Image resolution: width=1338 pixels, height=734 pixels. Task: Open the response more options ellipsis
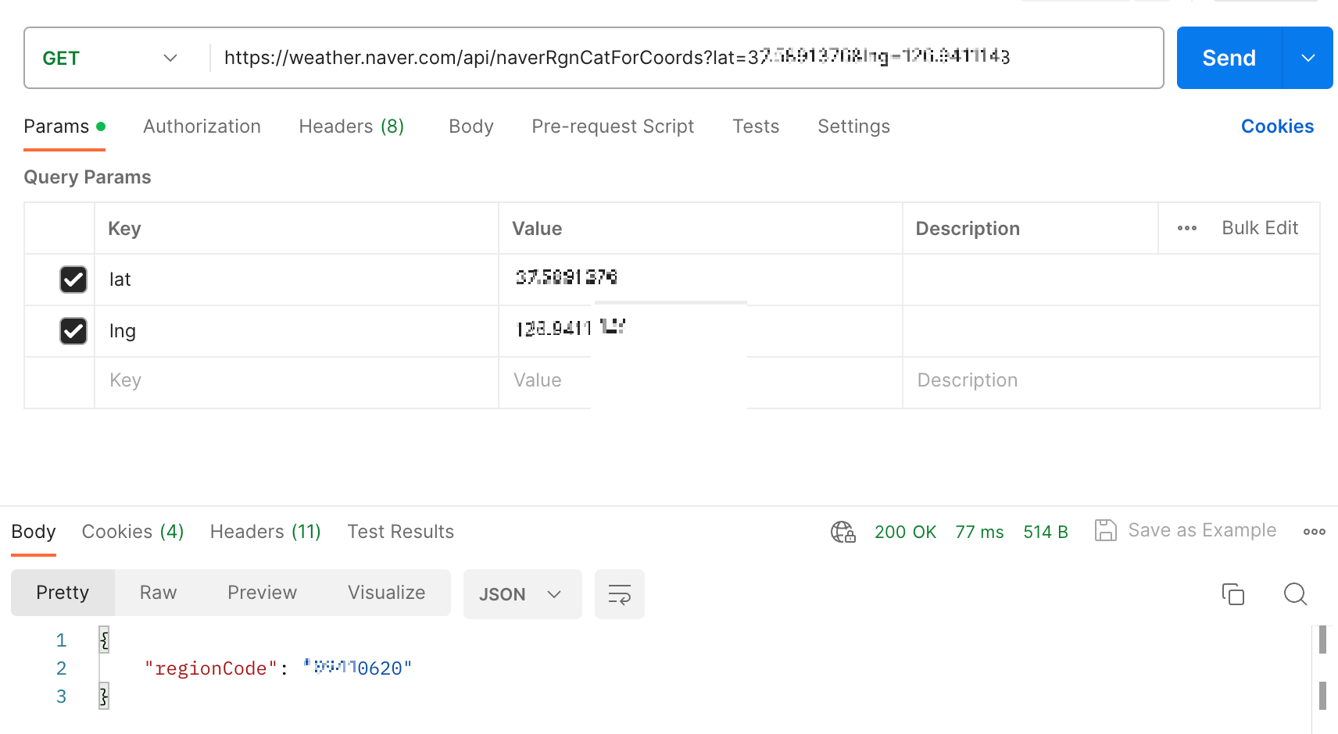(x=1314, y=532)
